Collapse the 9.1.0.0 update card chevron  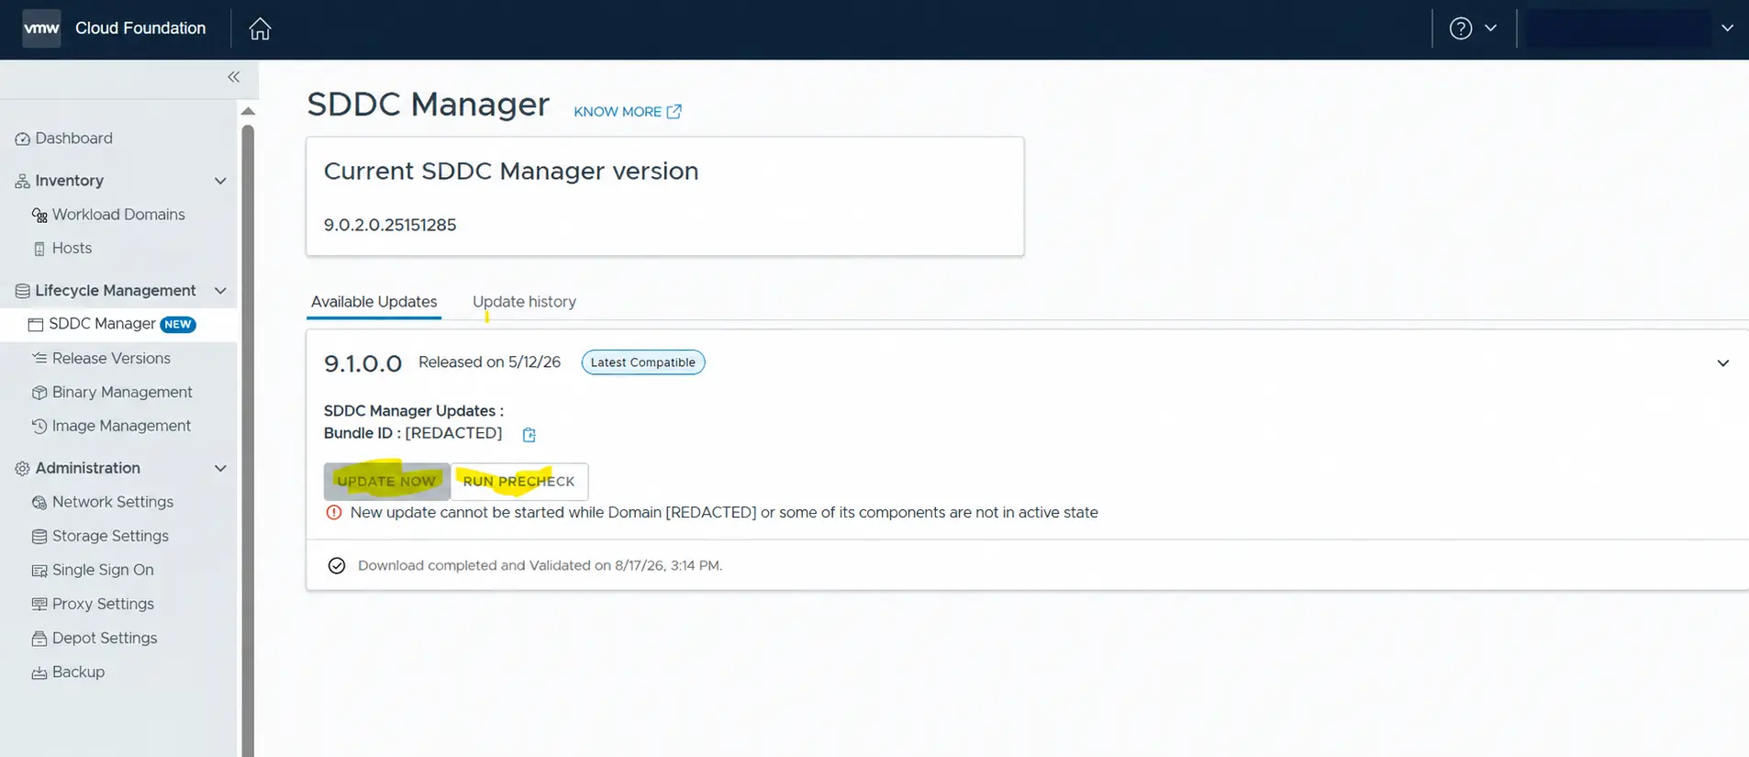1722,363
